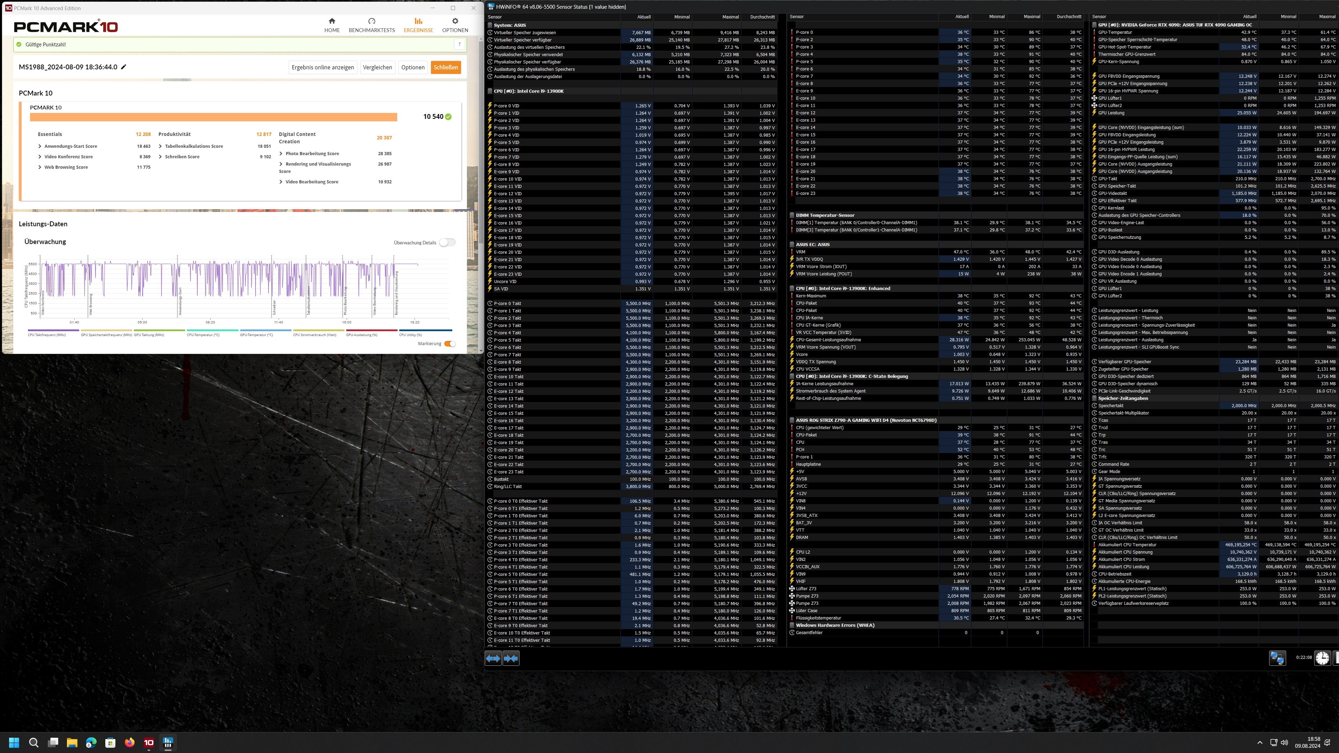
Task: Click green valid-score checkmark next to 10 540
Action: tap(448, 117)
